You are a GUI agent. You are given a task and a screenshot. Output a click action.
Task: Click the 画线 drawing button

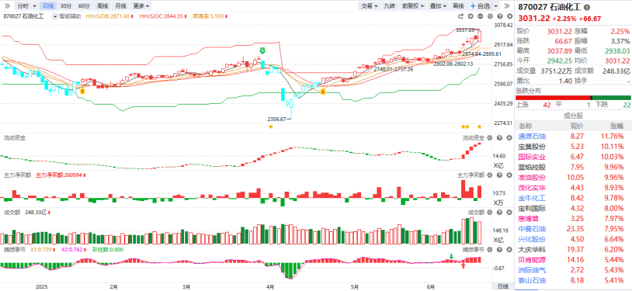pyautogui.click(x=458, y=6)
